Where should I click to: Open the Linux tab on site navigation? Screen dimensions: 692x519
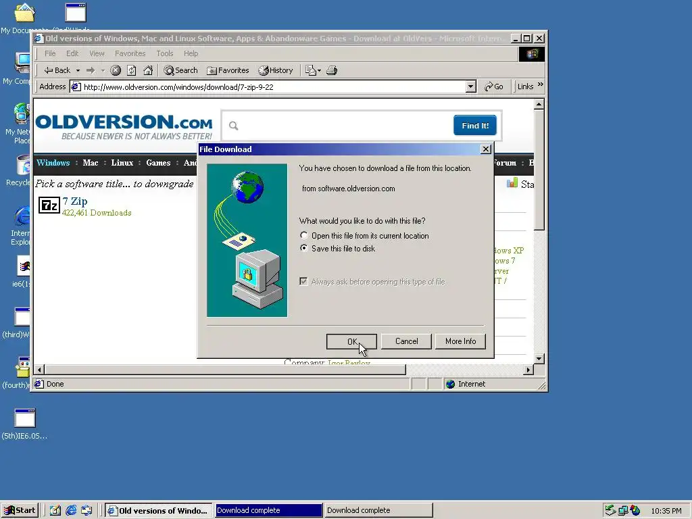click(x=122, y=163)
